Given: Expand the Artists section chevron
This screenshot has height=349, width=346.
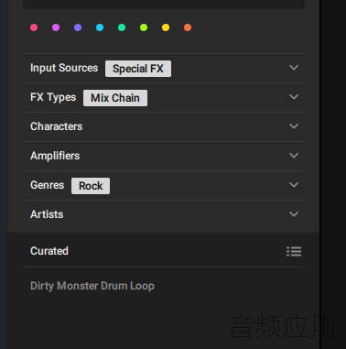Looking at the screenshot, I should pos(294,214).
